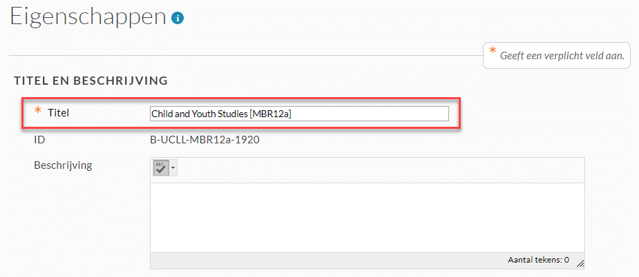The image size is (639, 277).
Task: Click the TITEL EN BESCHRIJVING section heading
Action: (x=91, y=81)
